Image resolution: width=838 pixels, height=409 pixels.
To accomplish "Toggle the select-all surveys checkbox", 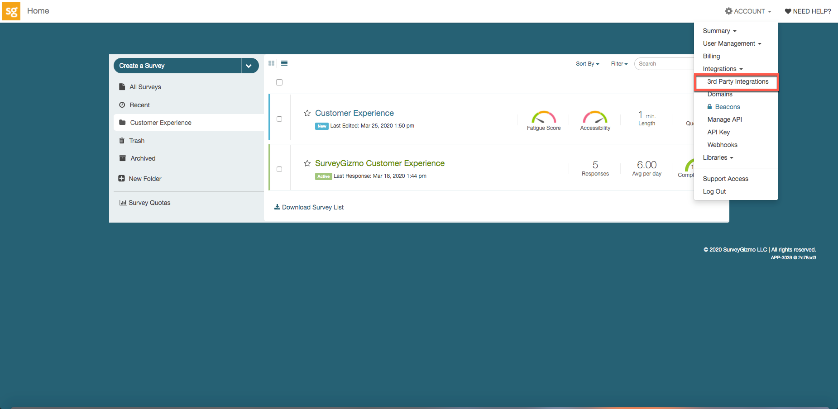I will [279, 82].
